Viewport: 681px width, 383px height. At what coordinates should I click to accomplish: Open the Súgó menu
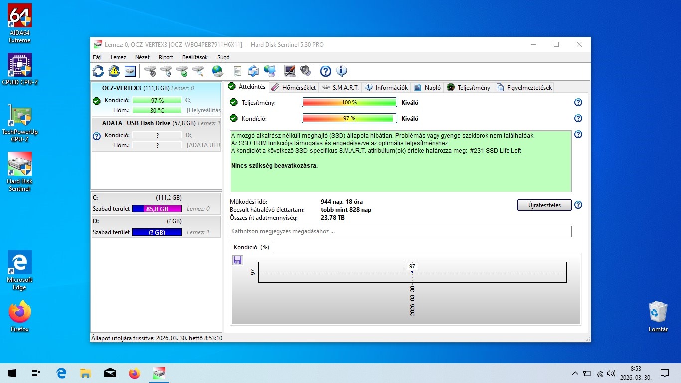tap(223, 57)
